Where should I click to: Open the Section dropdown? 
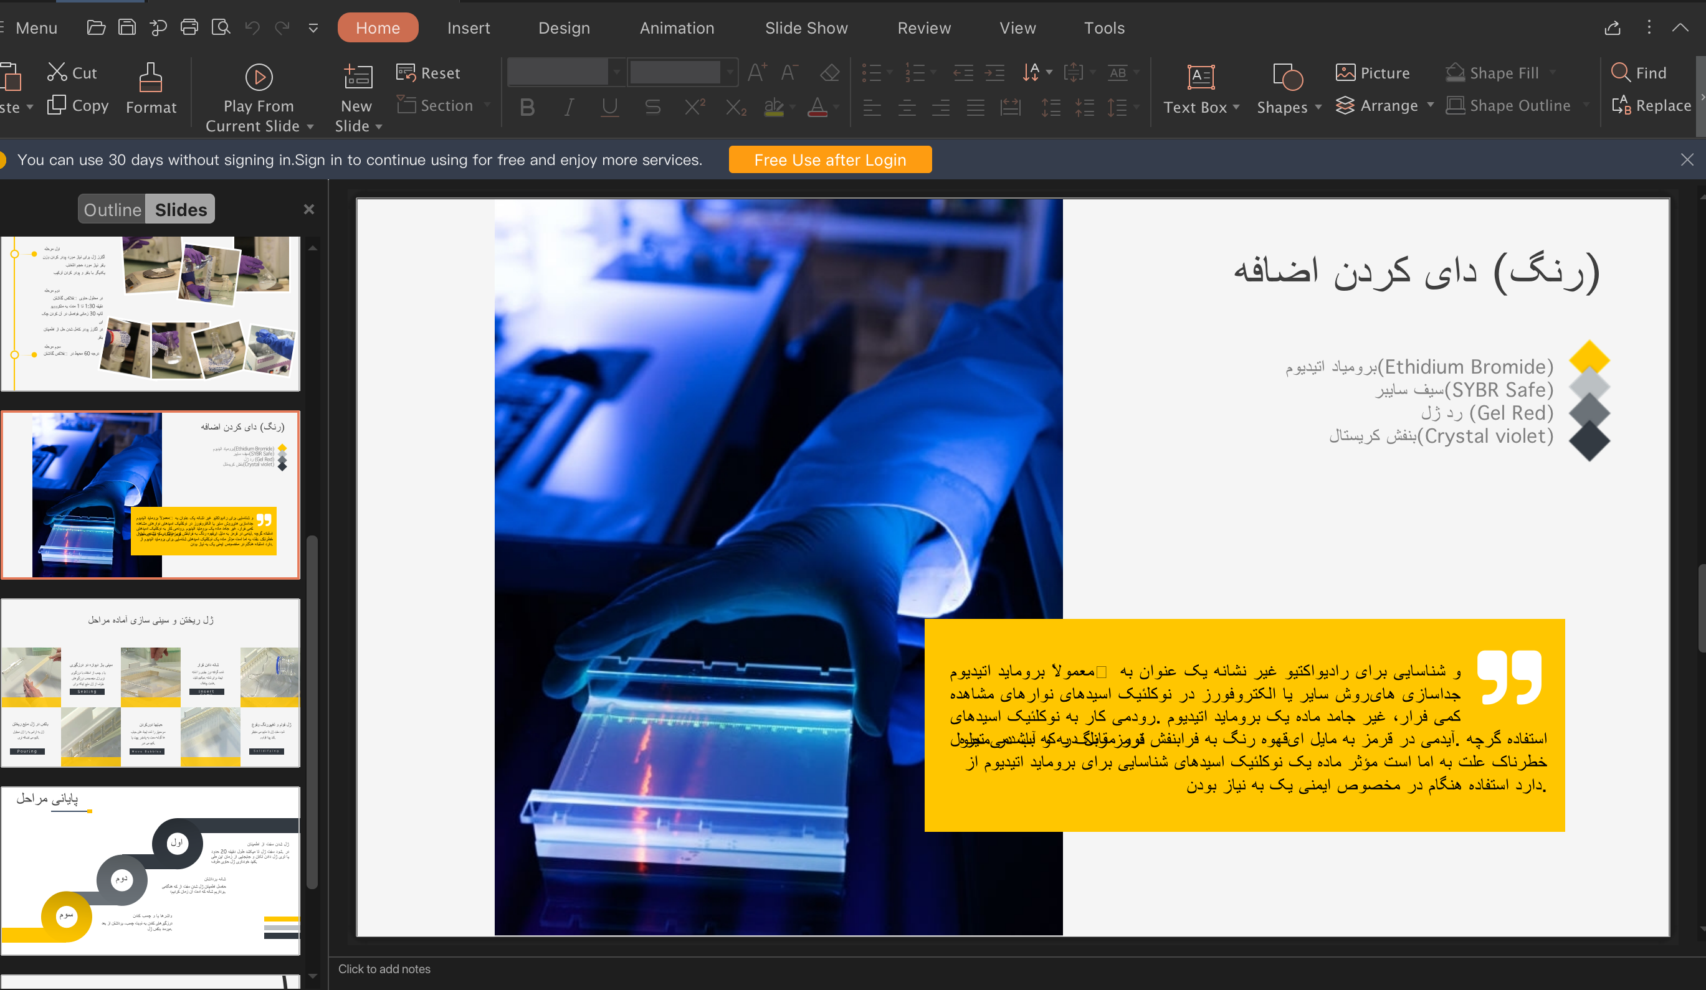(487, 106)
